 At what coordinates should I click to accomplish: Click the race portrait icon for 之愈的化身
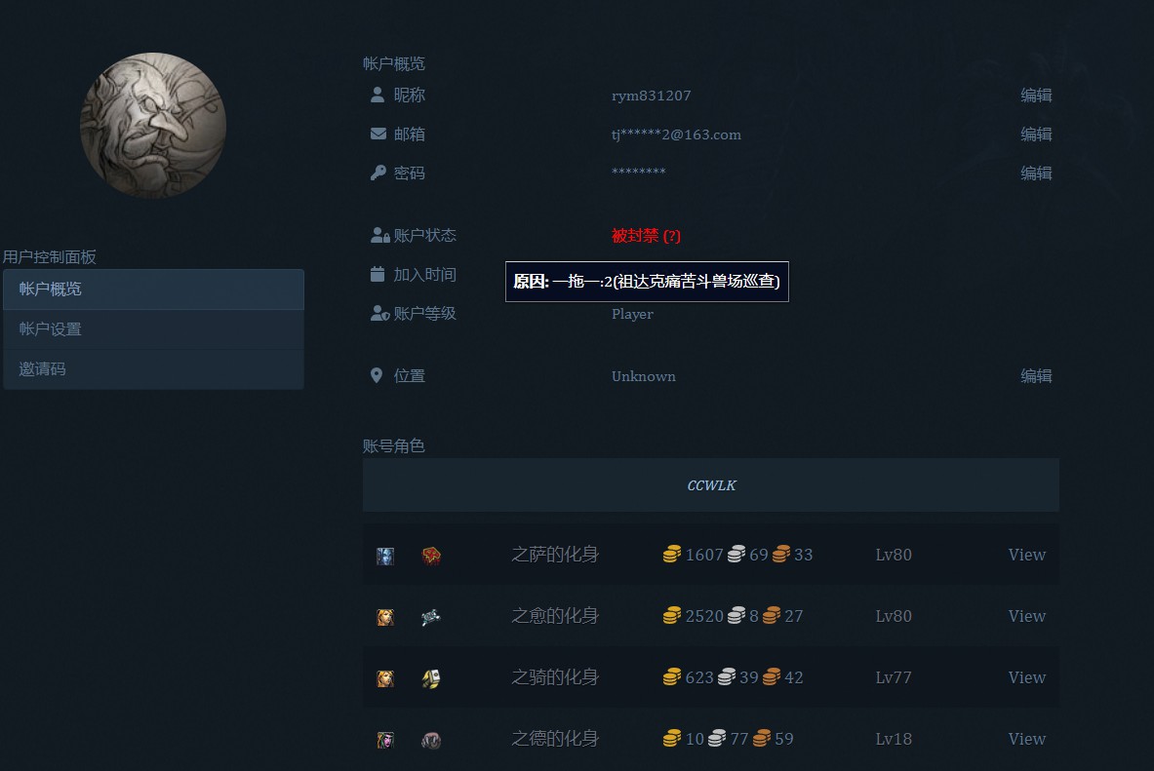coord(385,617)
